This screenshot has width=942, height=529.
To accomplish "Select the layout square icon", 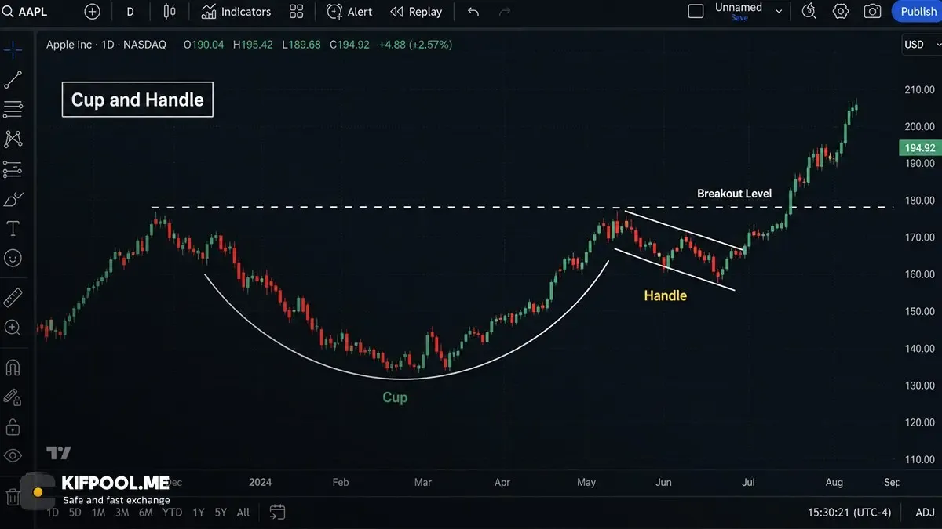I will [x=696, y=12].
